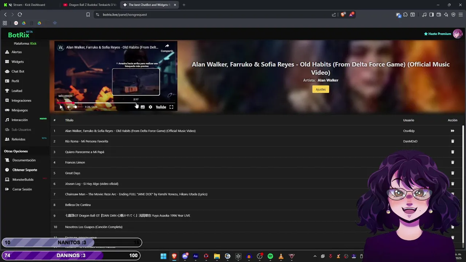This screenshot has width=466, height=262.
Task: Click the Dragon Ball GT DAN DAN row
Action: (x=256, y=215)
